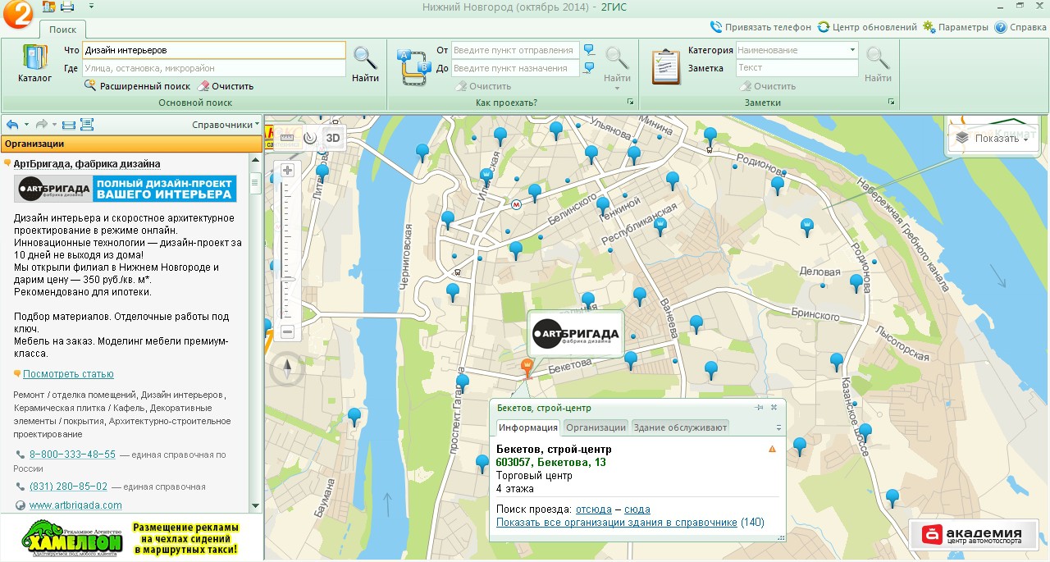The width and height of the screenshot is (1050, 562).
Task: Click the detailed card view icon
Action: pyautogui.click(x=87, y=125)
